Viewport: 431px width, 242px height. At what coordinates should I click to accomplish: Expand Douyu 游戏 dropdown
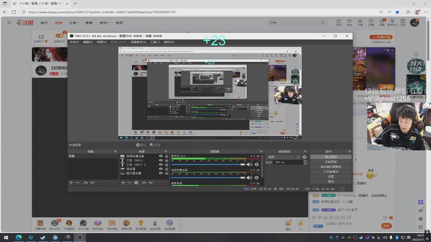104,23
